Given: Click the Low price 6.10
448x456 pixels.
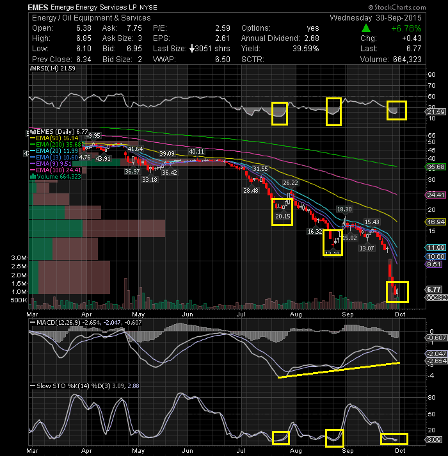Looking at the screenshot, I should [84, 49].
